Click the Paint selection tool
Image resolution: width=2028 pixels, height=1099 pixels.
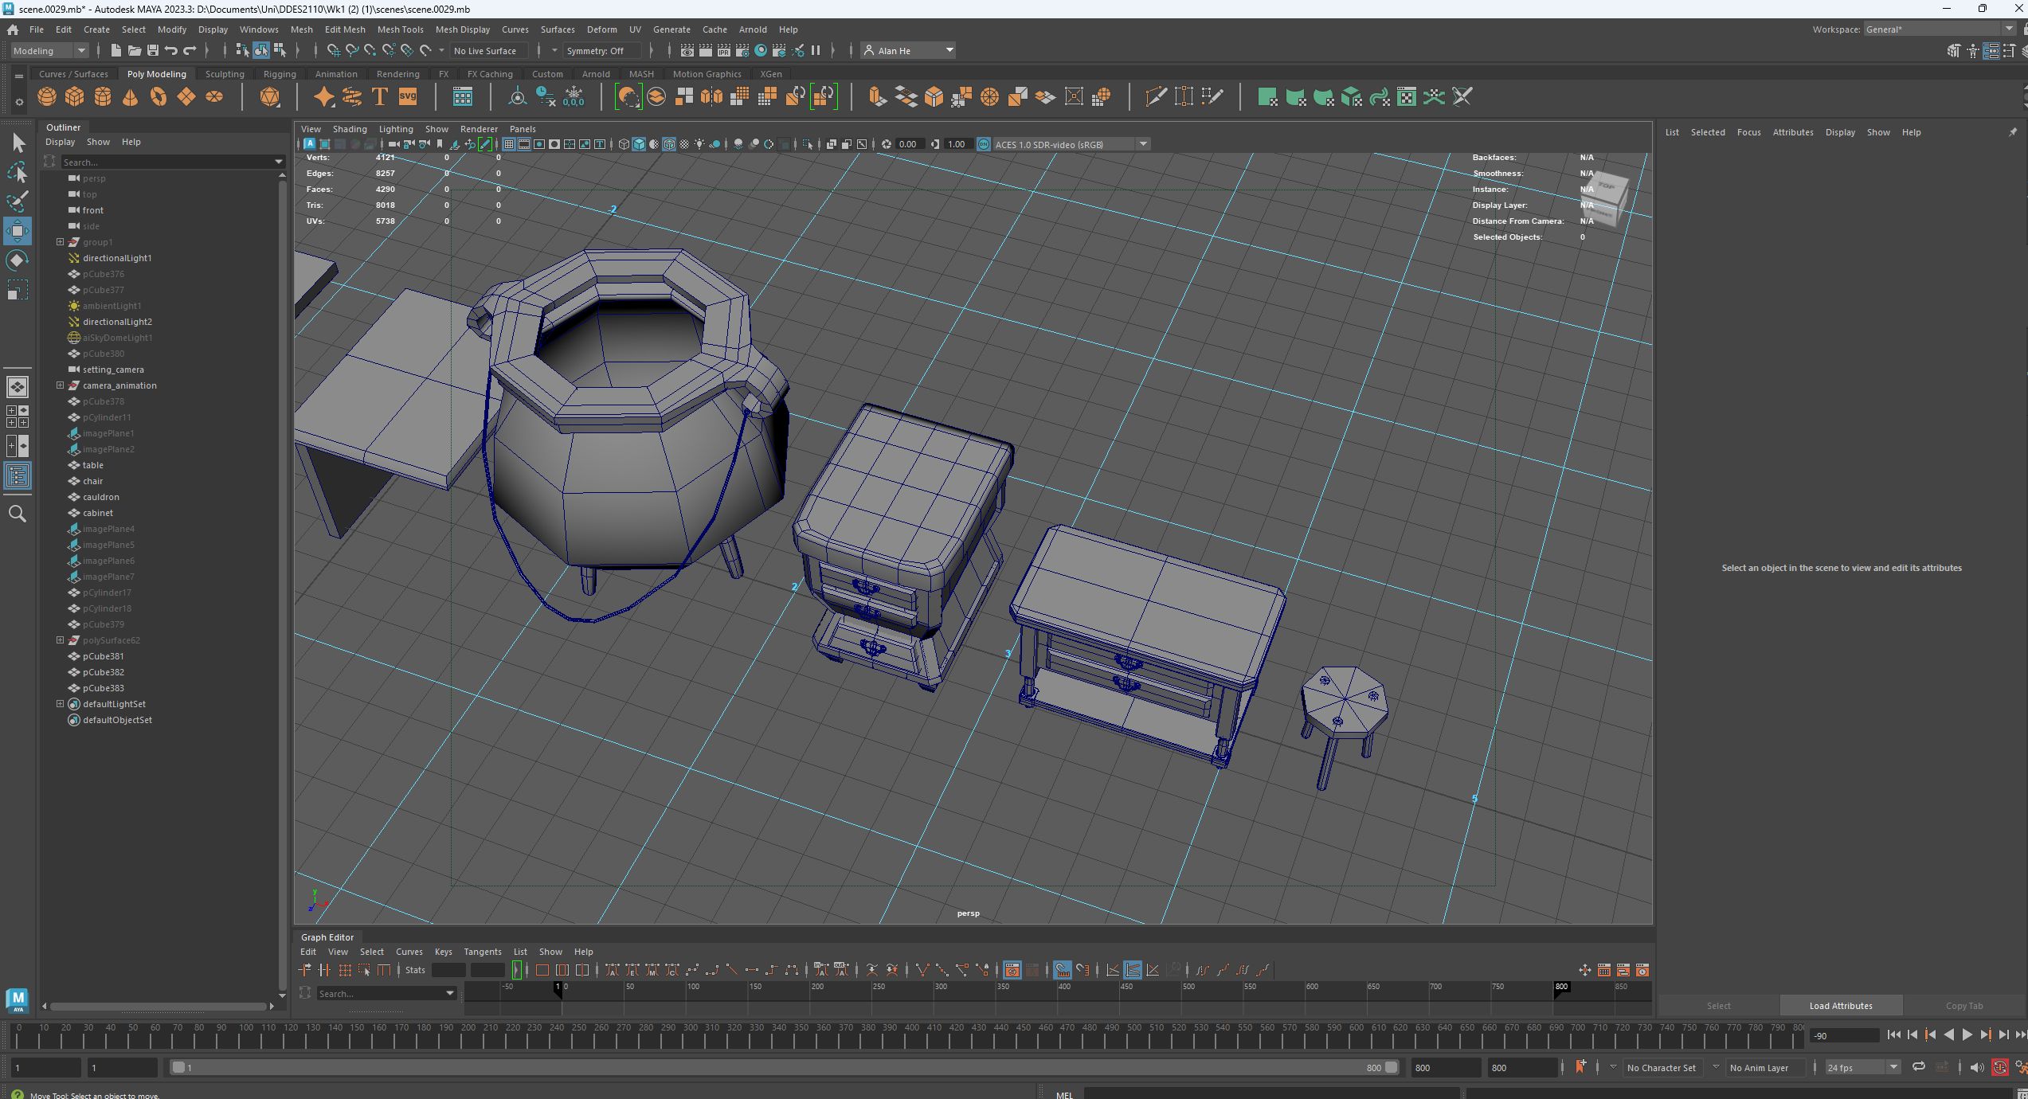(x=18, y=201)
